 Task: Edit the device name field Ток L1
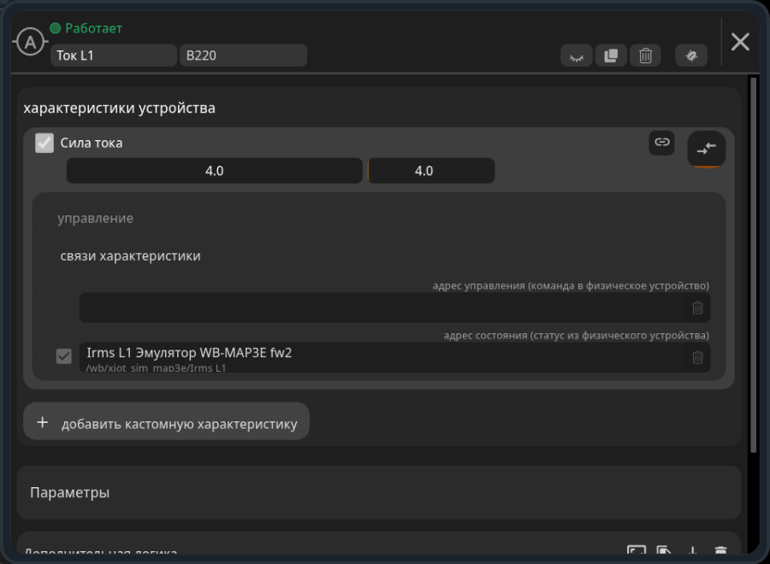114,56
